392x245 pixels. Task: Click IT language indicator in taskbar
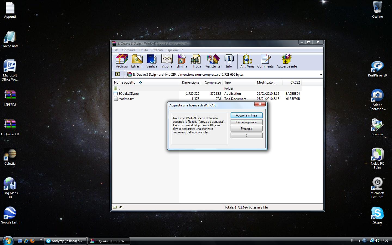[x=352, y=240]
